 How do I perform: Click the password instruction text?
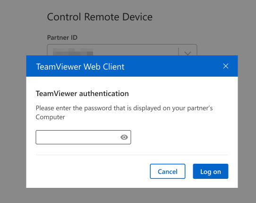pos(124,113)
